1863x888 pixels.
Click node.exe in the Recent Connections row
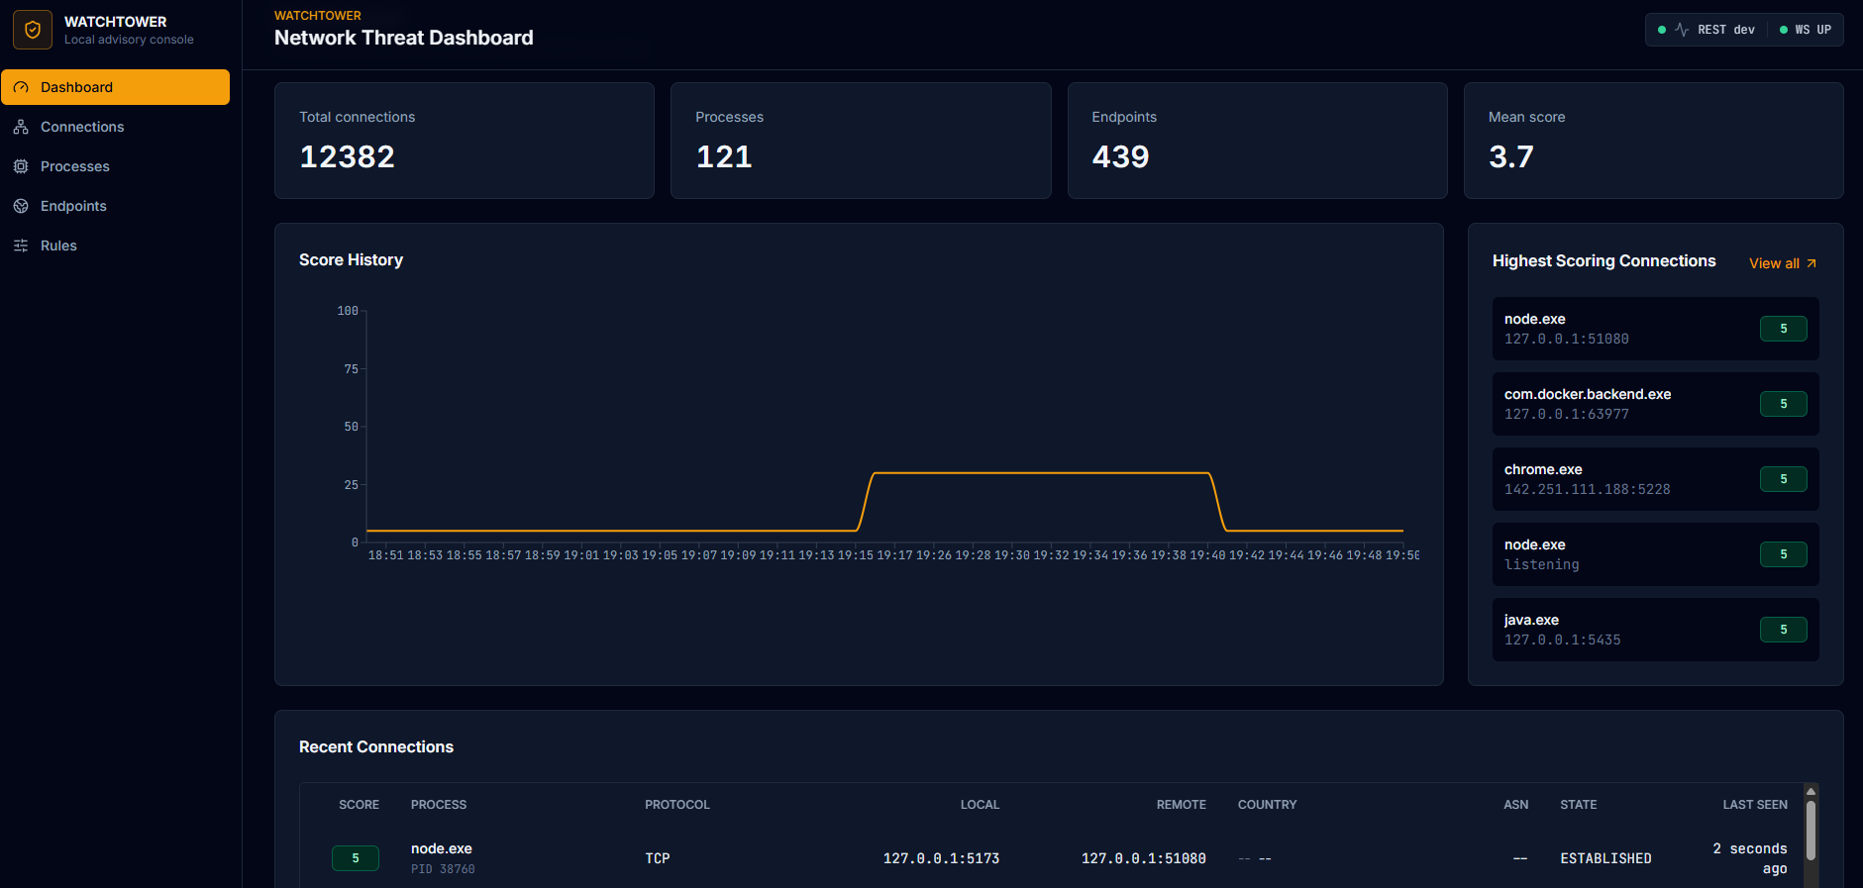point(442,848)
